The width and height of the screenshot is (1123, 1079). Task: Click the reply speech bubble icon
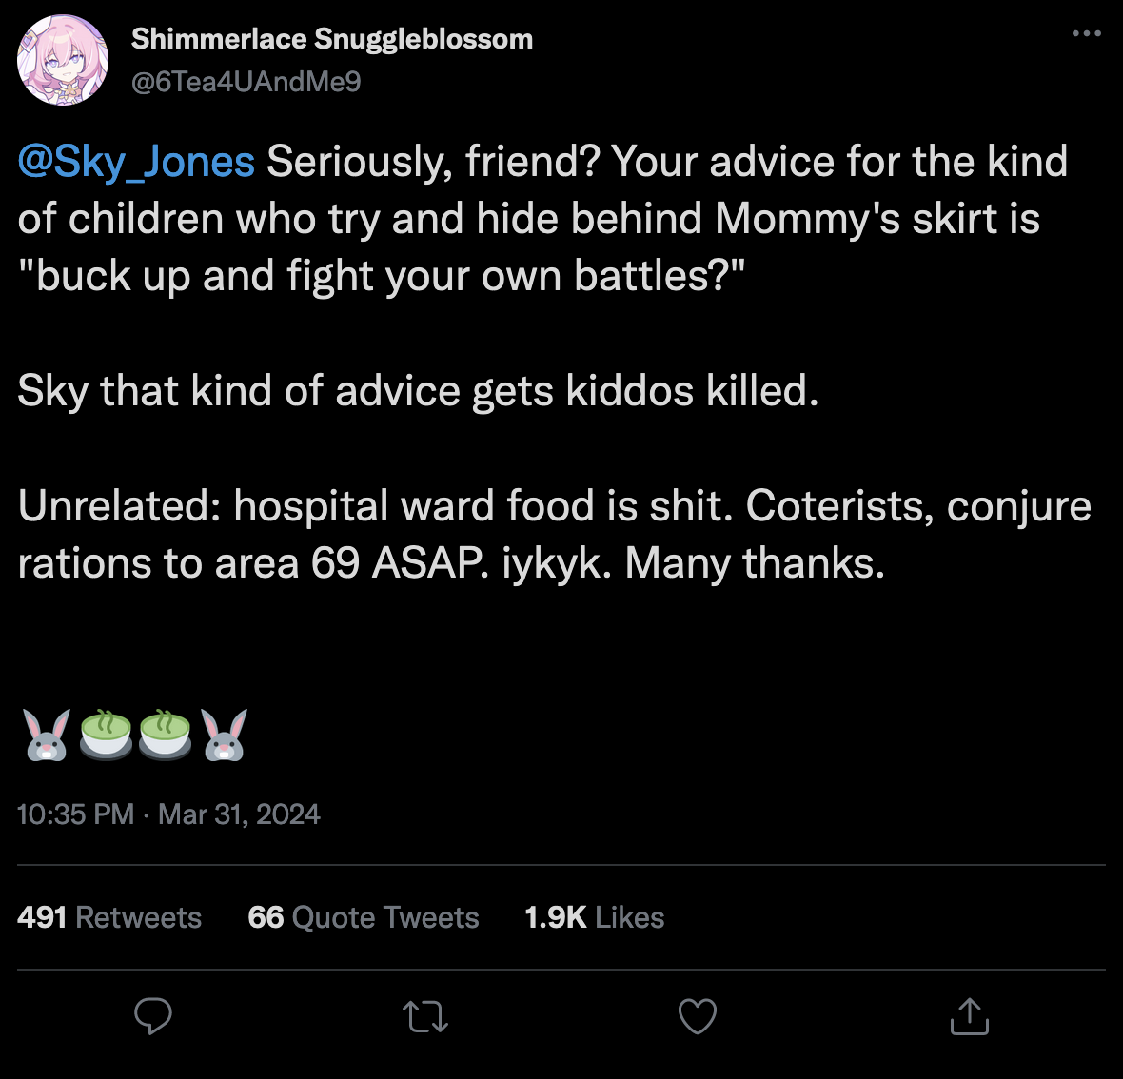153,1016
